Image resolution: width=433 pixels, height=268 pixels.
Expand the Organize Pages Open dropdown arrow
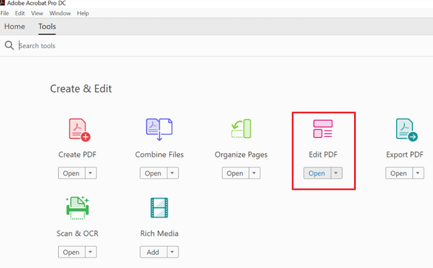click(254, 173)
